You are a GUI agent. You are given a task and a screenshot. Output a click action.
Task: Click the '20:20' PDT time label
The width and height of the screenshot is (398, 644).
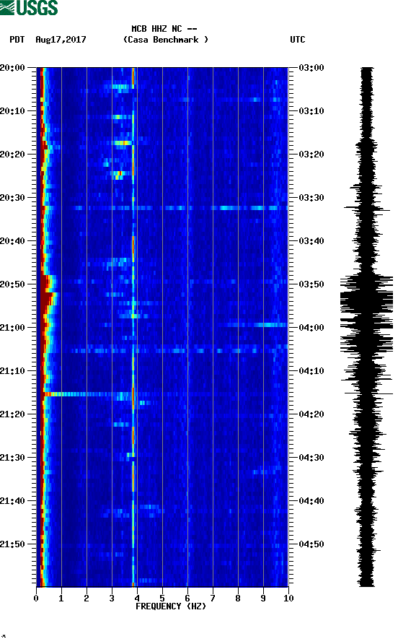pyautogui.click(x=13, y=155)
